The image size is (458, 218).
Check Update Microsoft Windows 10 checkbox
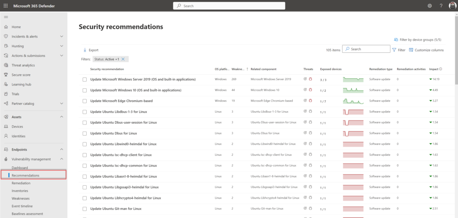click(x=85, y=90)
